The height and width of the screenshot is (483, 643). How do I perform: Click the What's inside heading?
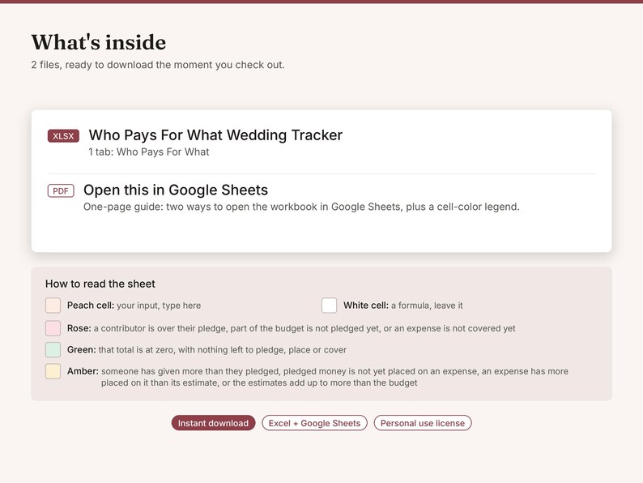(x=99, y=42)
